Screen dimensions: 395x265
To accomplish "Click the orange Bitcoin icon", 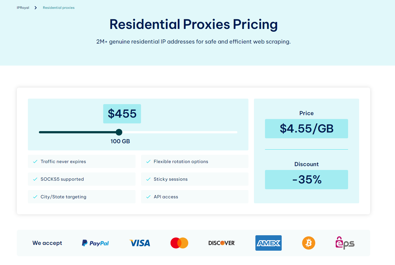I will (309, 243).
